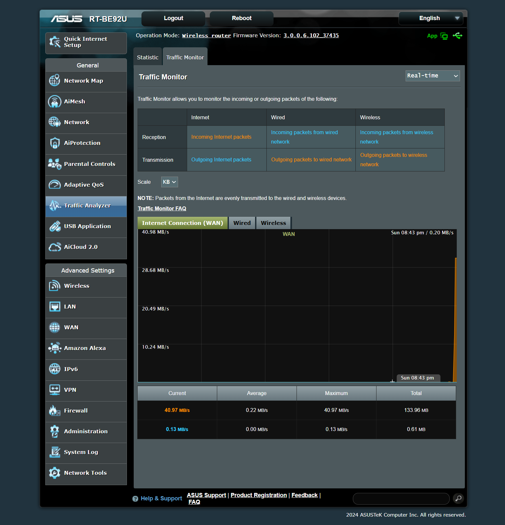Open the Real-time mode dropdown
The image size is (505, 525).
pyautogui.click(x=432, y=76)
